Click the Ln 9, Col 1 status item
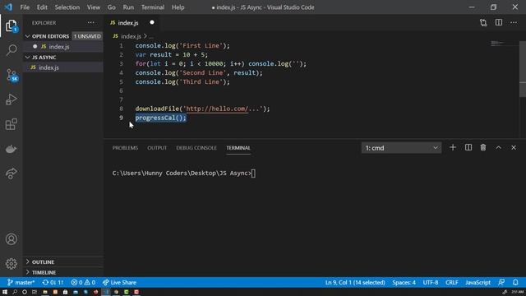Screen dimensions: 526x296 pyautogui.click(x=355, y=283)
